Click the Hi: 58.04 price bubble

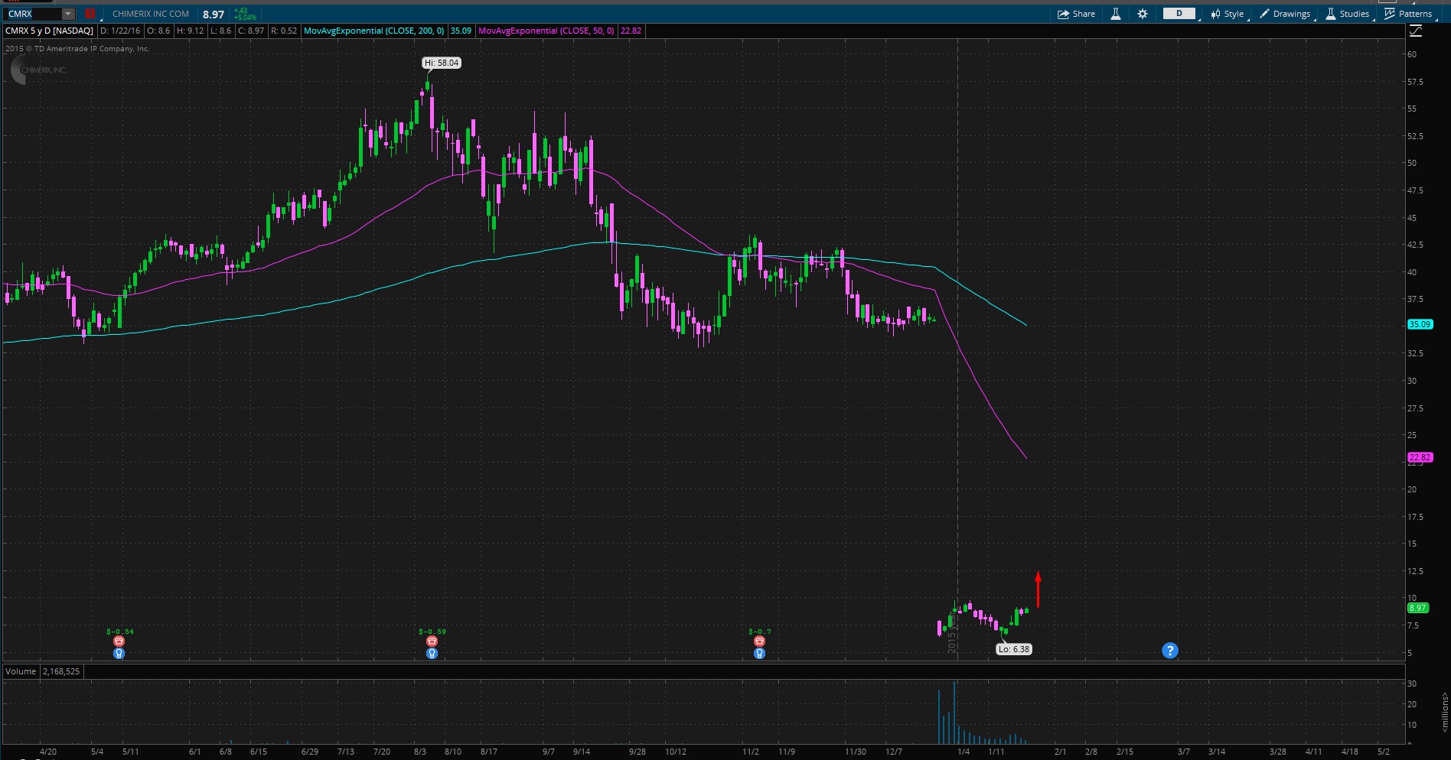click(442, 63)
